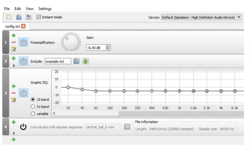The width and height of the screenshot is (249, 145).
Task: Select the 31-band radio option
Action: [33, 106]
